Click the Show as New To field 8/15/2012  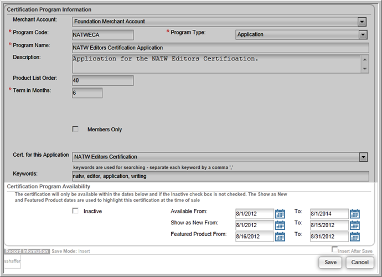click(329, 225)
